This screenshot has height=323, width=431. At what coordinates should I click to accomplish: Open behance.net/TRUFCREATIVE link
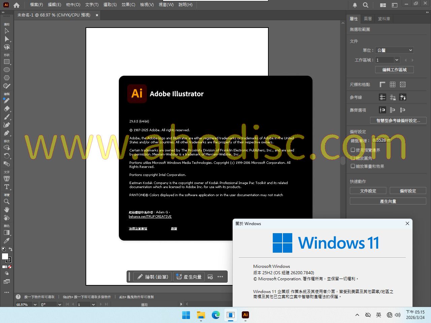[x=150, y=217]
